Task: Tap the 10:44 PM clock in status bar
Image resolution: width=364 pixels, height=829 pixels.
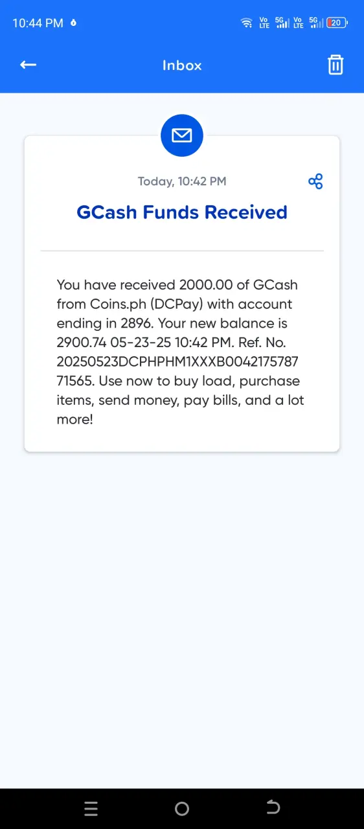Action: (x=38, y=23)
